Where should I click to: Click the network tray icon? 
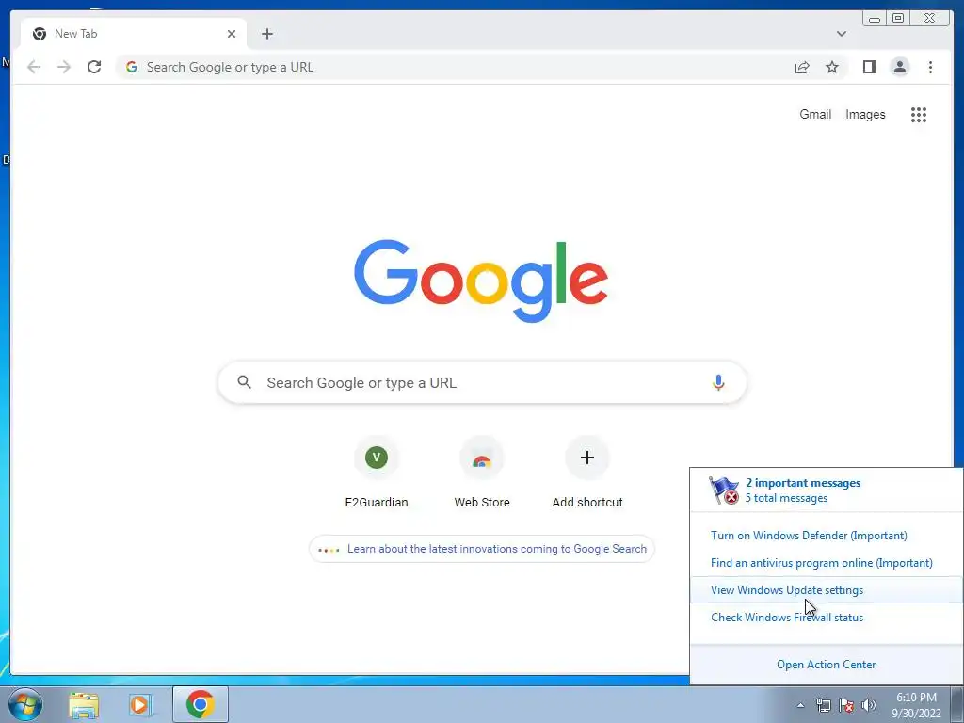click(823, 705)
